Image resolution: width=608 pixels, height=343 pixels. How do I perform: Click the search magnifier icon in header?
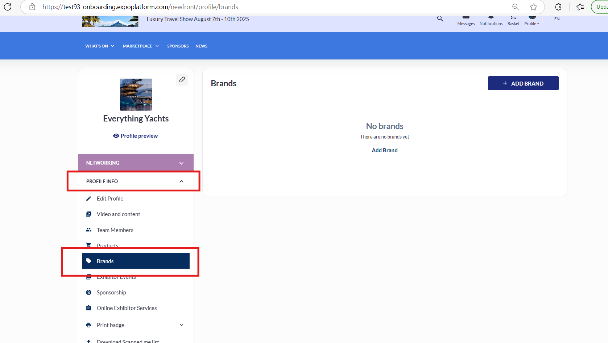[x=440, y=18]
